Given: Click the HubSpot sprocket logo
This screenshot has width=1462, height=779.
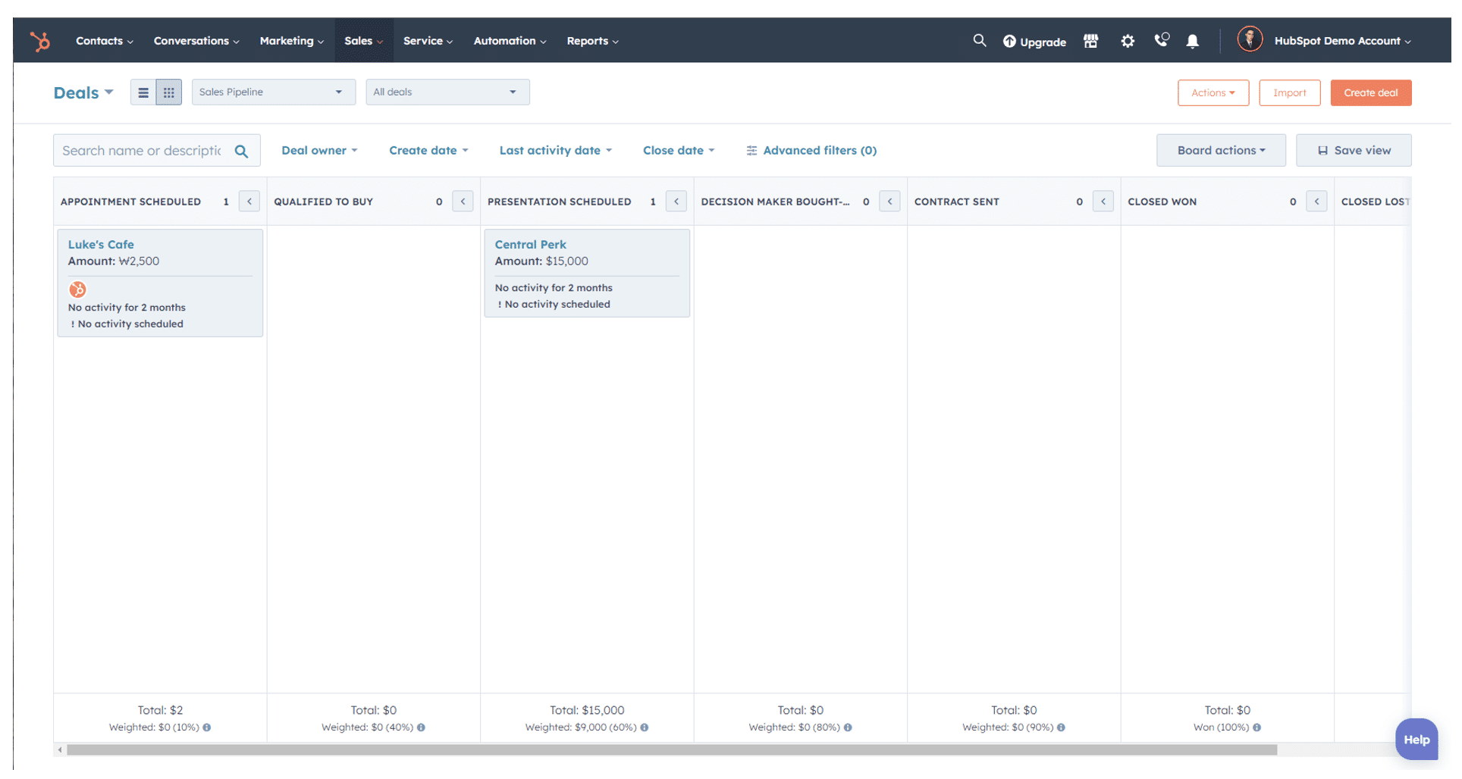Looking at the screenshot, I should pyautogui.click(x=40, y=41).
